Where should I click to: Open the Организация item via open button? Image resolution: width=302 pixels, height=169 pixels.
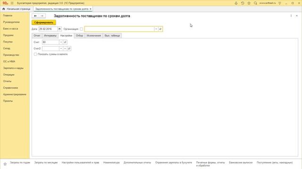click(x=160, y=29)
